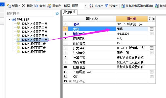Click 从其他楼层复制构件 icon
Screen dimensions: 166x98
(123, 6)
